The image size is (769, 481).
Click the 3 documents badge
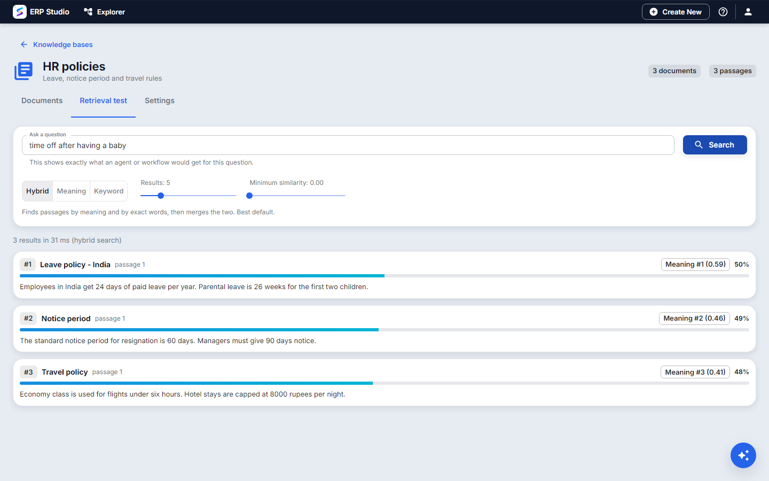[674, 71]
